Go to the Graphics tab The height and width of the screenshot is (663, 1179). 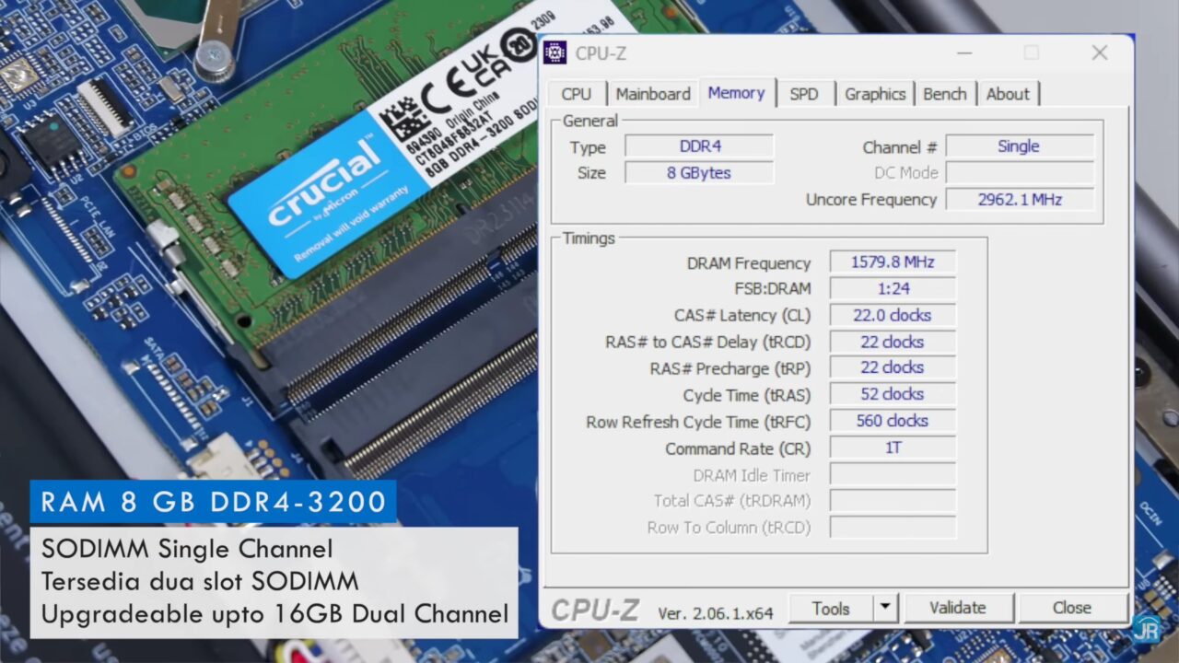[x=874, y=94]
